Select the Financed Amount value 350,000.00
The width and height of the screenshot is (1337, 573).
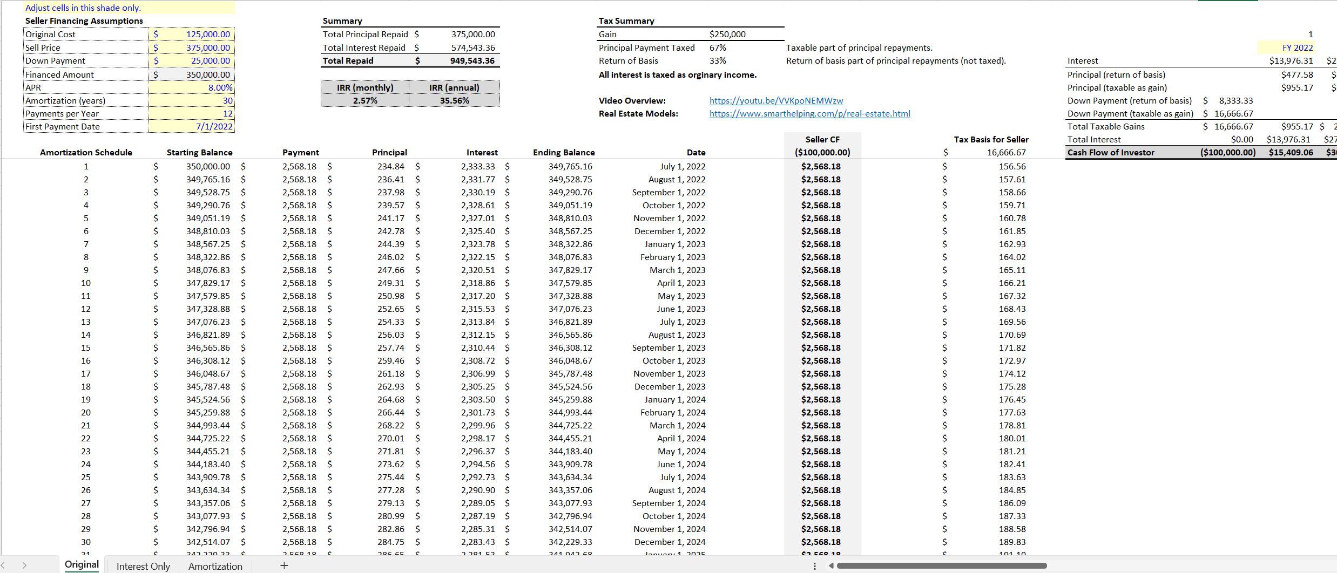[x=191, y=74]
